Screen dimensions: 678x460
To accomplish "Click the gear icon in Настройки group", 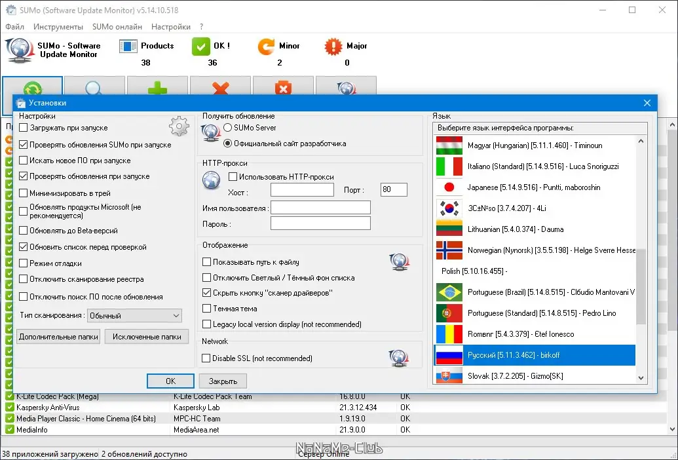I will click(x=179, y=126).
